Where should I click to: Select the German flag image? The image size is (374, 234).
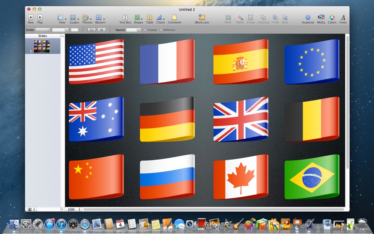tap(167, 119)
